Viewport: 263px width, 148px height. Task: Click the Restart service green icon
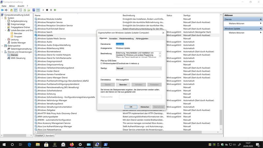55,10
